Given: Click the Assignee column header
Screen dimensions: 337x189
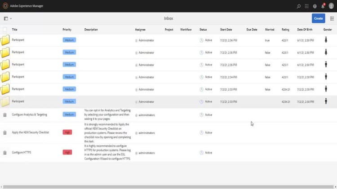Looking at the screenshot, I should pyautogui.click(x=140, y=30).
